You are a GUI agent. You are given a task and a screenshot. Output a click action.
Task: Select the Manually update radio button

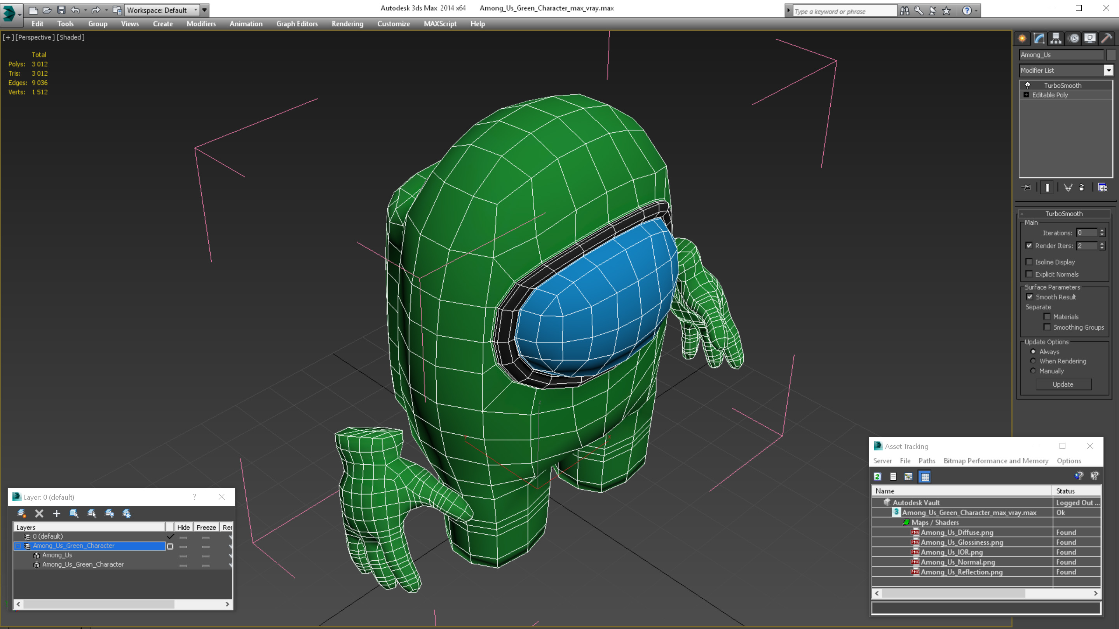tap(1033, 371)
